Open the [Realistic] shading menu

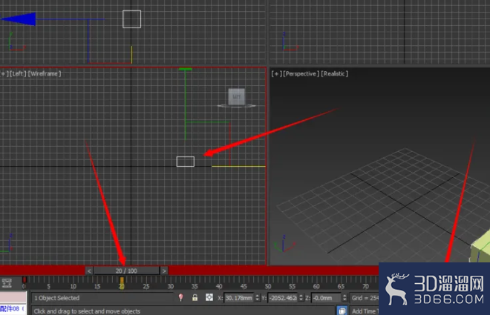click(x=334, y=73)
